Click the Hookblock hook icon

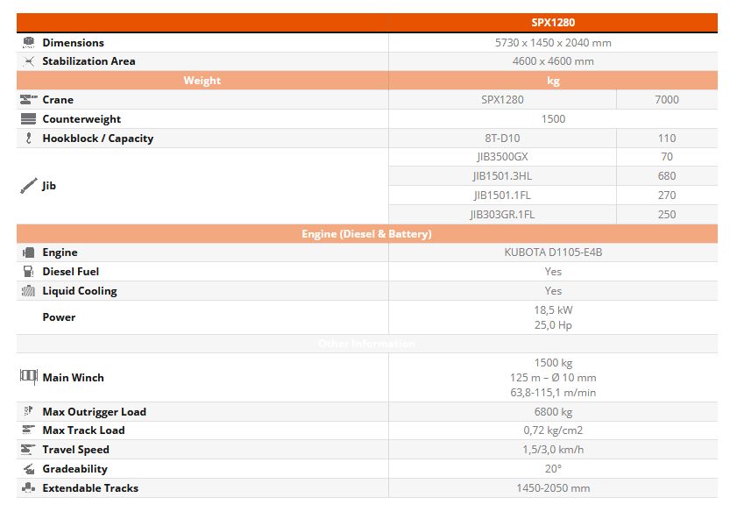[x=28, y=139]
